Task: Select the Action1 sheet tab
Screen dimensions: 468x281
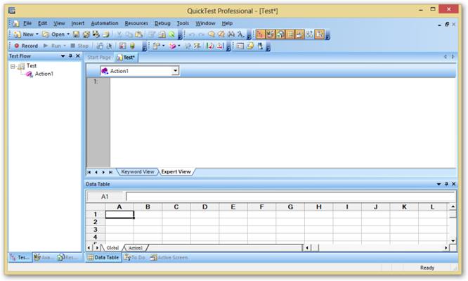Action: point(136,248)
